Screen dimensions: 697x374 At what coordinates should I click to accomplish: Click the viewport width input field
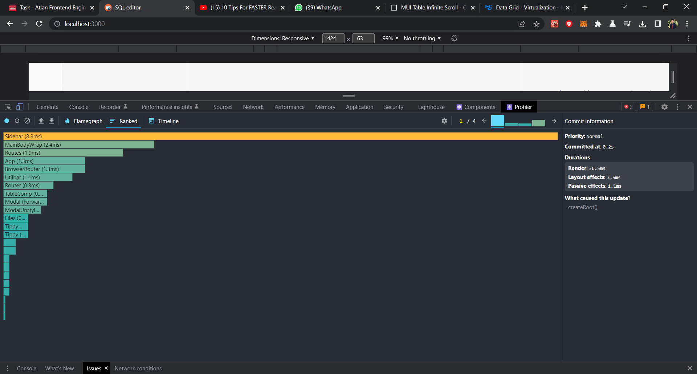333,38
